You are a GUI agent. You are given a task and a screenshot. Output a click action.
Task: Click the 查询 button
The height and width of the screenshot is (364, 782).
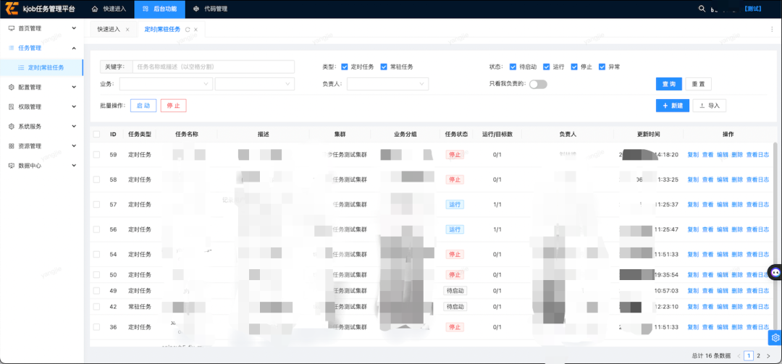(x=669, y=84)
